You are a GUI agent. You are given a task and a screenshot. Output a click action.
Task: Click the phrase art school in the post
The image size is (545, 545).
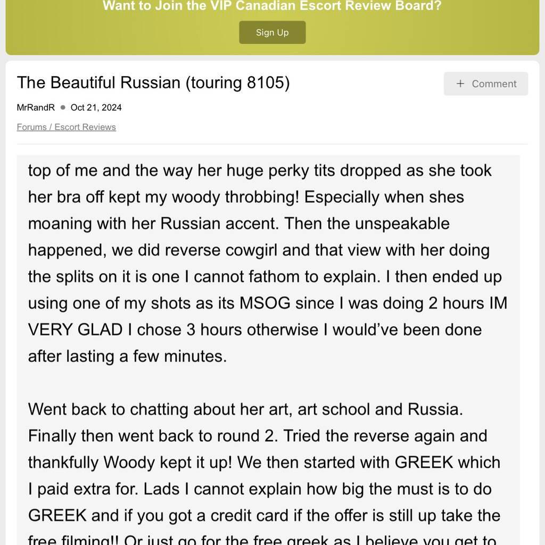coord(334,409)
